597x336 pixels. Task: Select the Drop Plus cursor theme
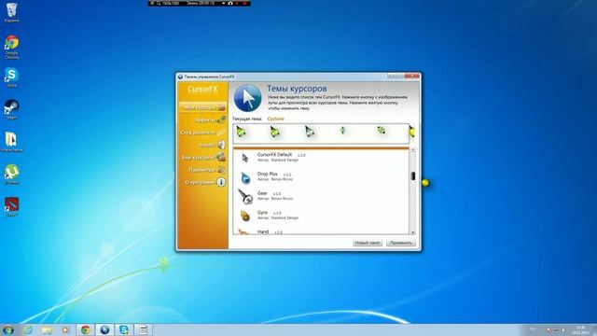(321, 176)
